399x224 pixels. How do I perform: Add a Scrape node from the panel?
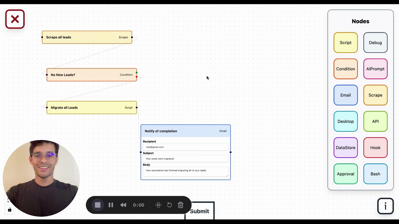[375, 95]
